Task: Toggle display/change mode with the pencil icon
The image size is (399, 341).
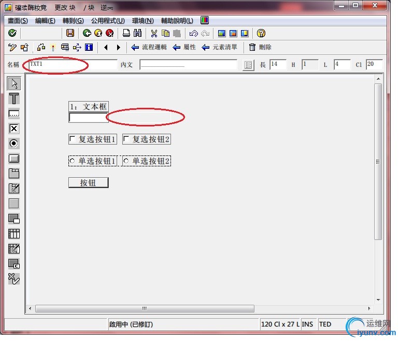Action: (12, 47)
